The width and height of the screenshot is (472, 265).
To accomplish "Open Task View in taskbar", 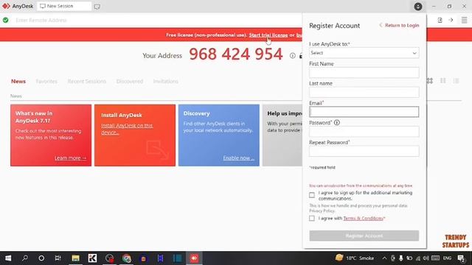I will pyautogui.click(x=58, y=258).
